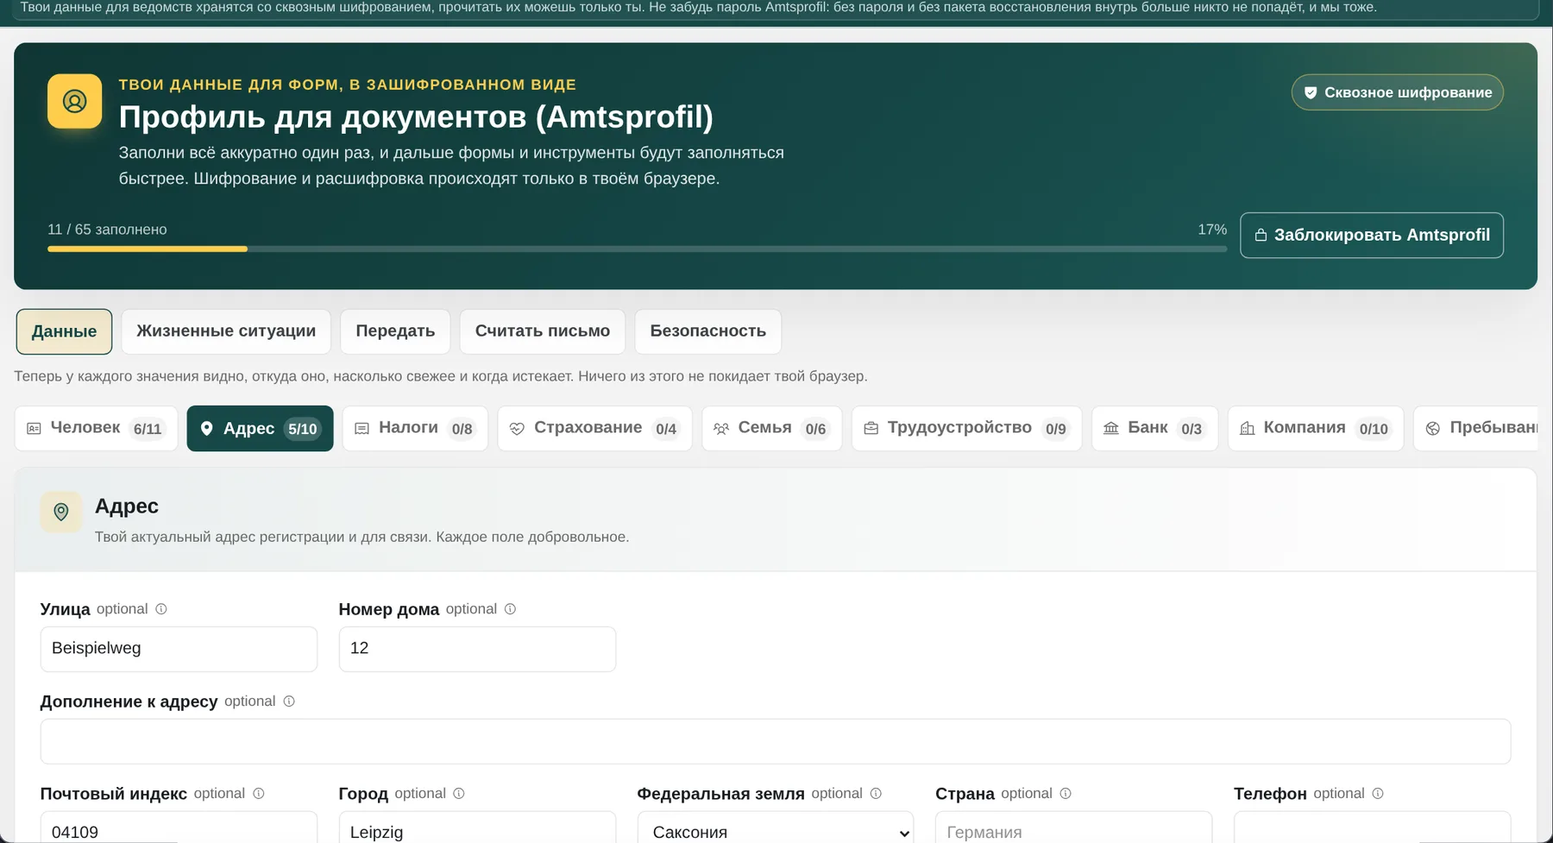Click the '17%' completion percentage
This screenshot has width=1553, height=843.
tap(1212, 230)
